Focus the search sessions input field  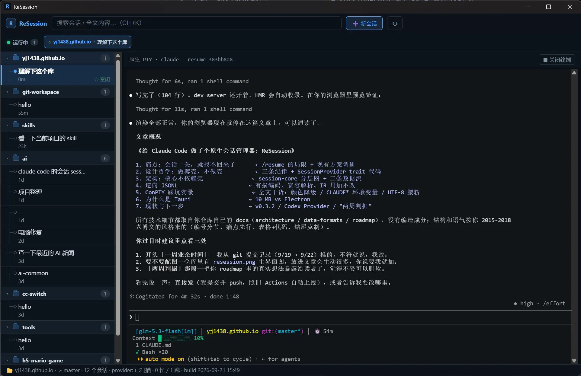(196, 23)
